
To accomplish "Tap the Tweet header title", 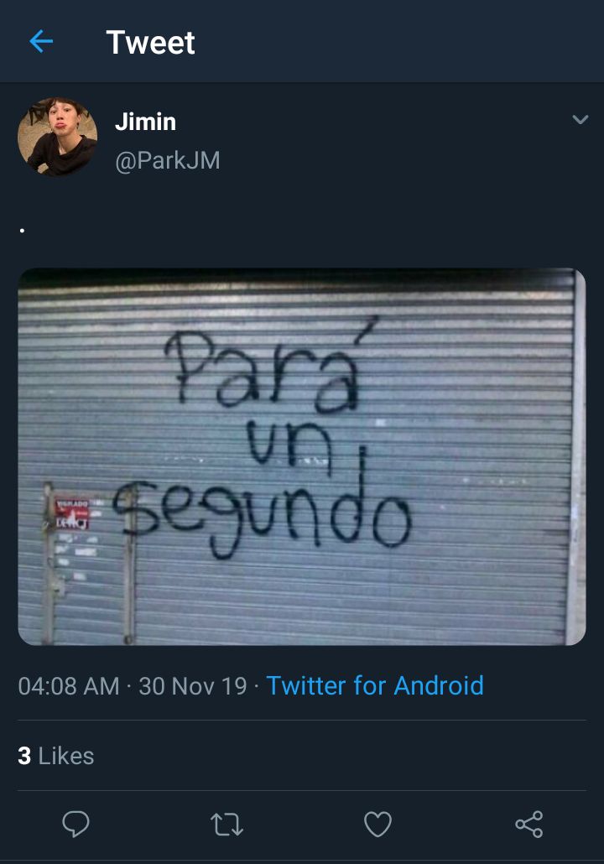I will 150,43.
